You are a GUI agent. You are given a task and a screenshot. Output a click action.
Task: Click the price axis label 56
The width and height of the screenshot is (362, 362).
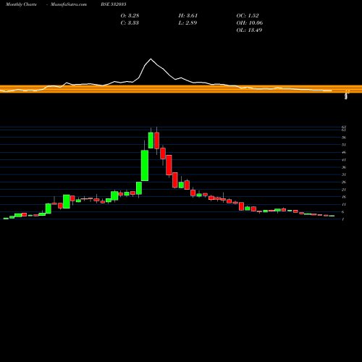(344, 138)
